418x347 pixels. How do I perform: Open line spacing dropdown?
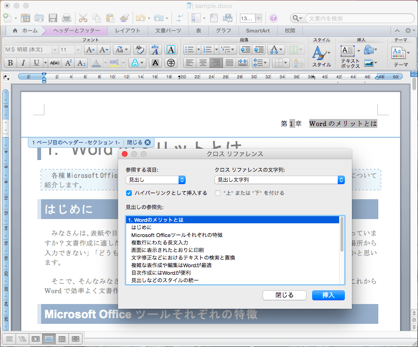coord(260,63)
